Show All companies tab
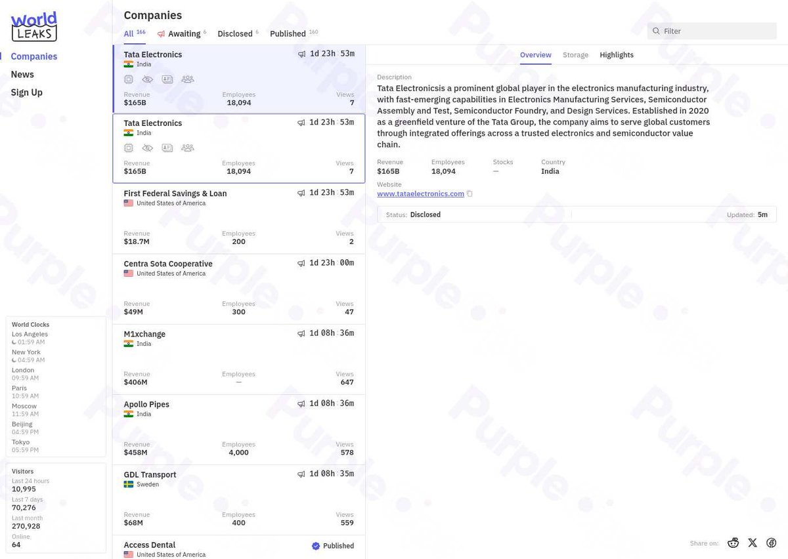This screenshot has width=788, height=559. (135, 33)
